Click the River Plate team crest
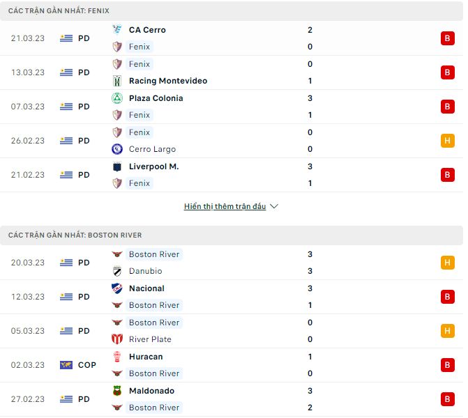 point(117,339)
